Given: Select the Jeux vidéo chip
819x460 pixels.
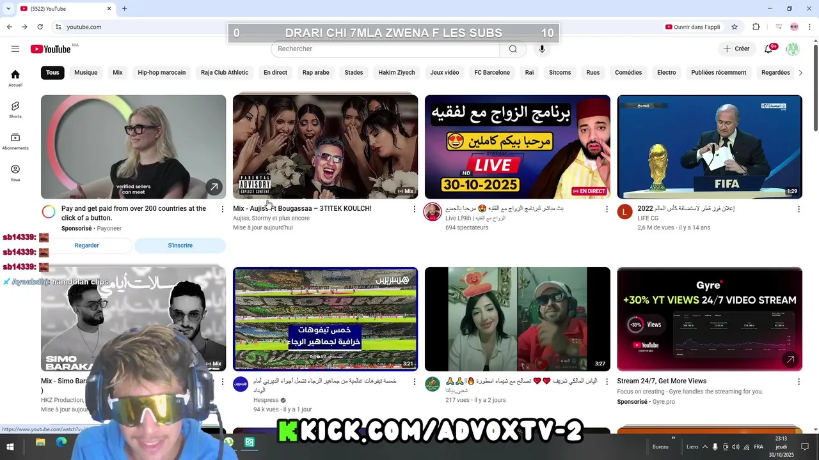Looking at the screenshot, I should click(x=445, y=72).
